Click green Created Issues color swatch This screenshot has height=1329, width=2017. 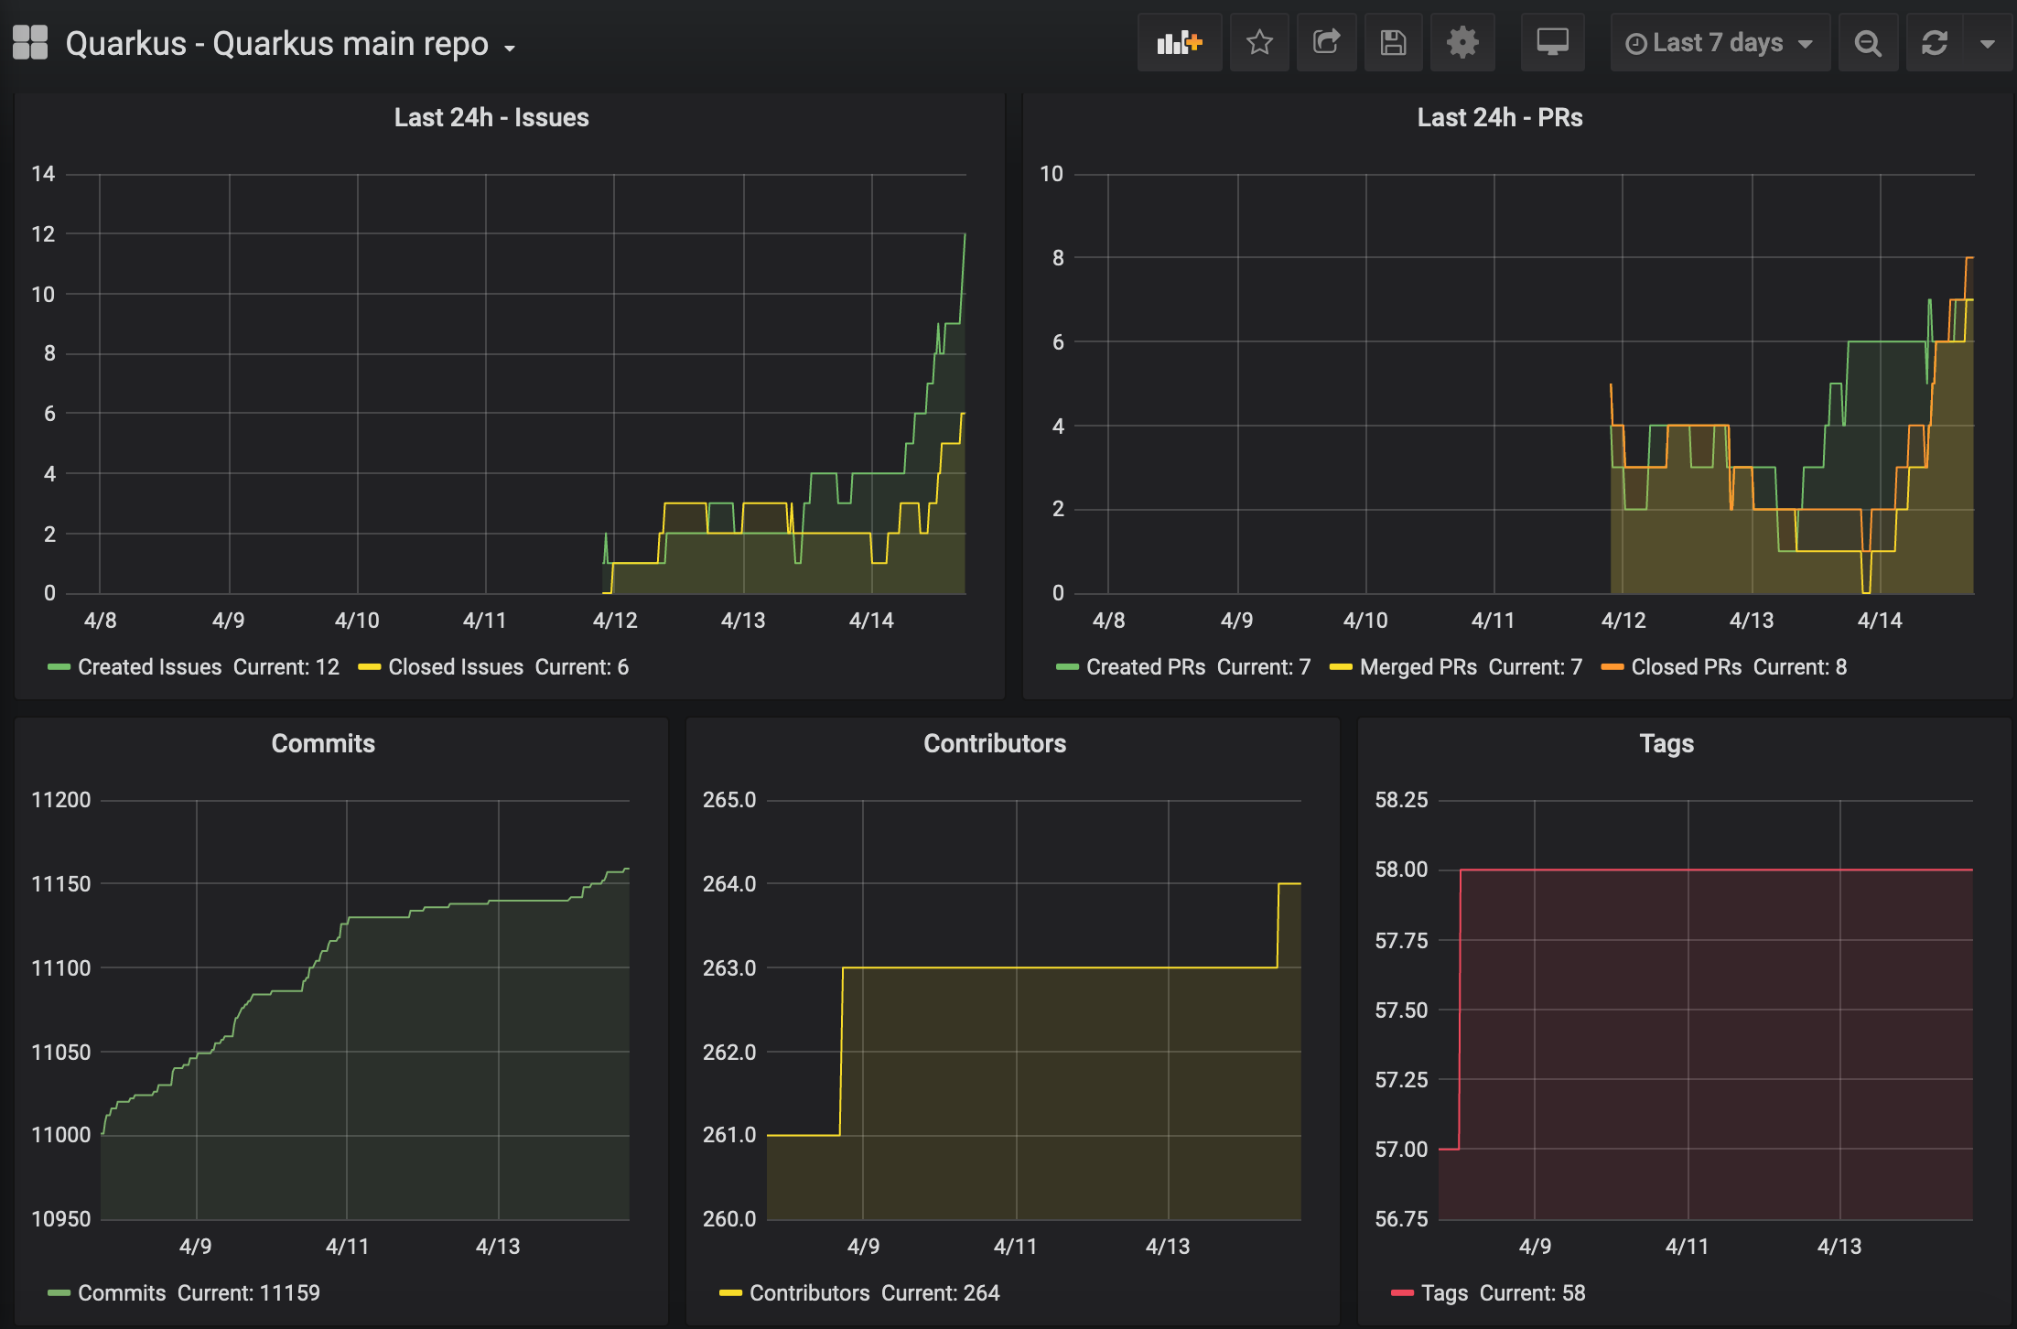pos(59,667)
